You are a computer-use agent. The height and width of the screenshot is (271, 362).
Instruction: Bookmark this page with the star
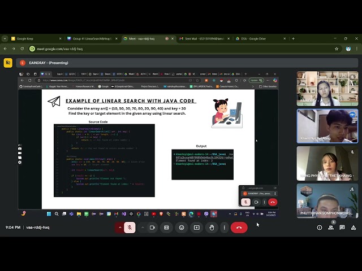point(337,49)
